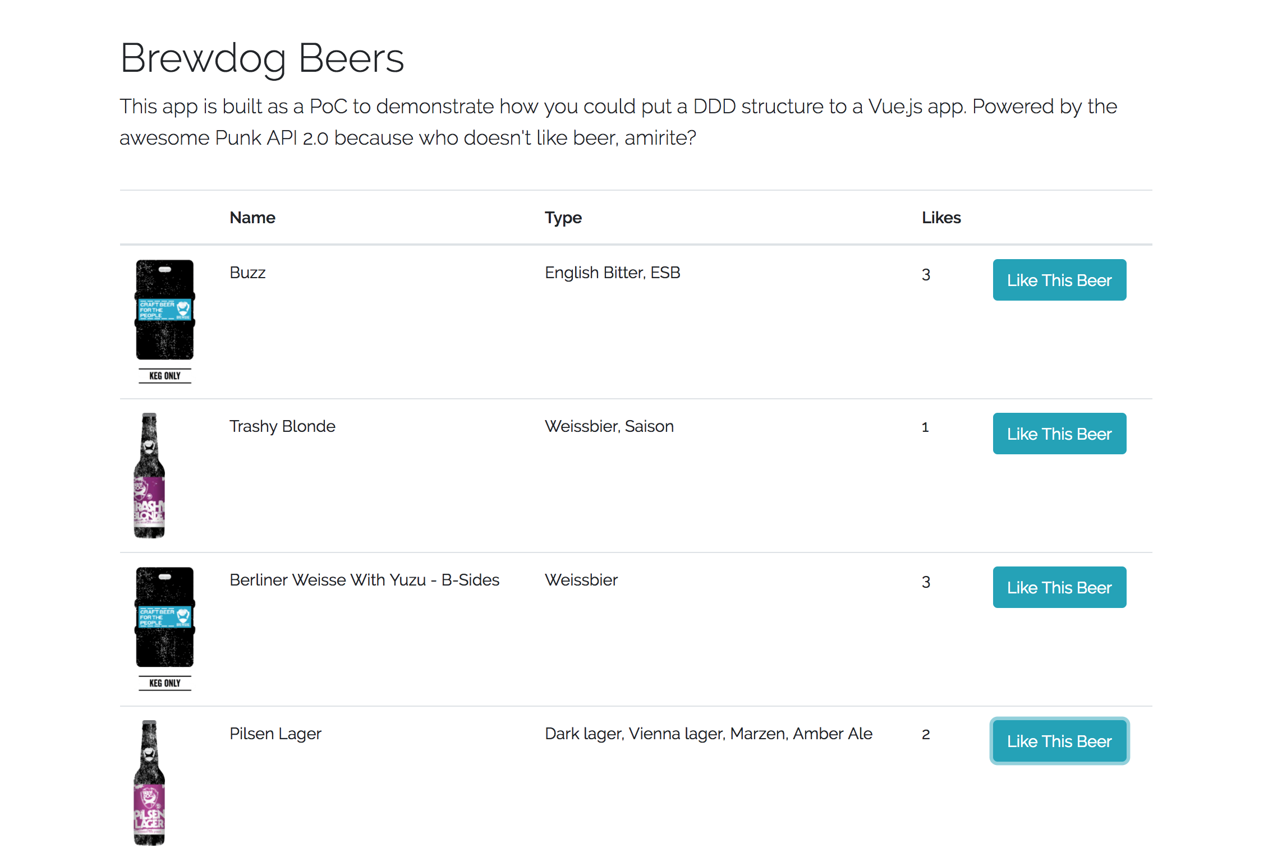Click Berliner Weisse With Yuzu name

(x=364, y=580)
